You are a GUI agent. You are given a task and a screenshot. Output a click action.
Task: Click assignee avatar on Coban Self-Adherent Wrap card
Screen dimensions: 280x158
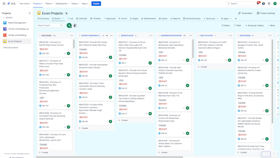click(110, 57)
